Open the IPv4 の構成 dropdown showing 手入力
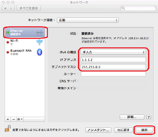This screenshot has height=137, width=158. point(113,52)
